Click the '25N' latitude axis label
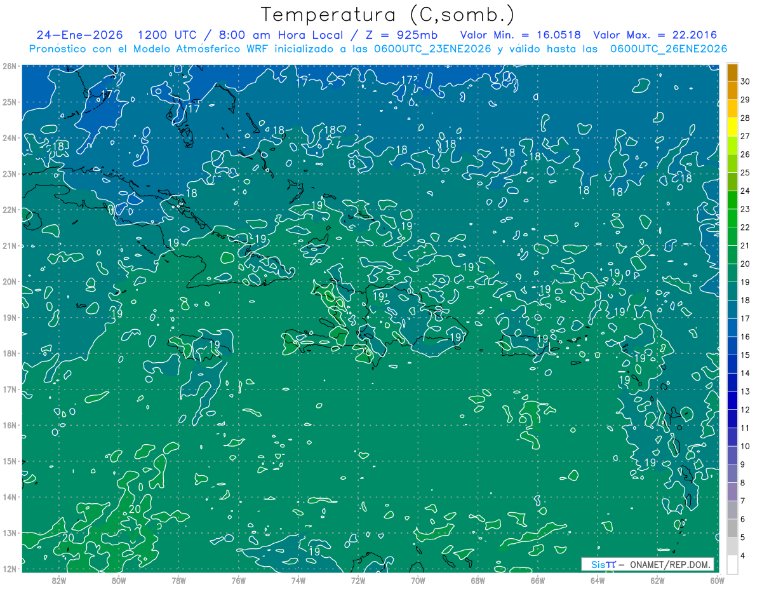The image size is (762, 589). (9, 102)
